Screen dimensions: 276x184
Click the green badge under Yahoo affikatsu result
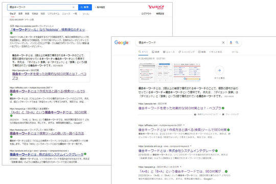11,95
